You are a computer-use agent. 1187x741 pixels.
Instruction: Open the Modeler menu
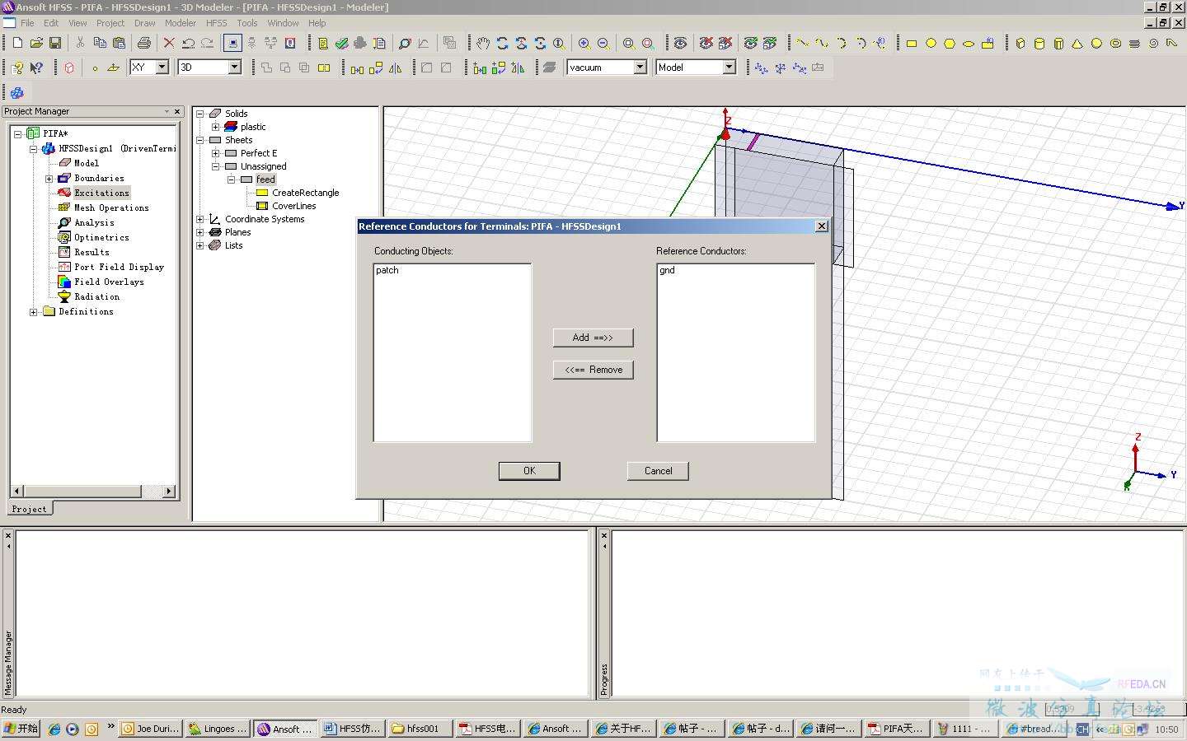[180, 23]
